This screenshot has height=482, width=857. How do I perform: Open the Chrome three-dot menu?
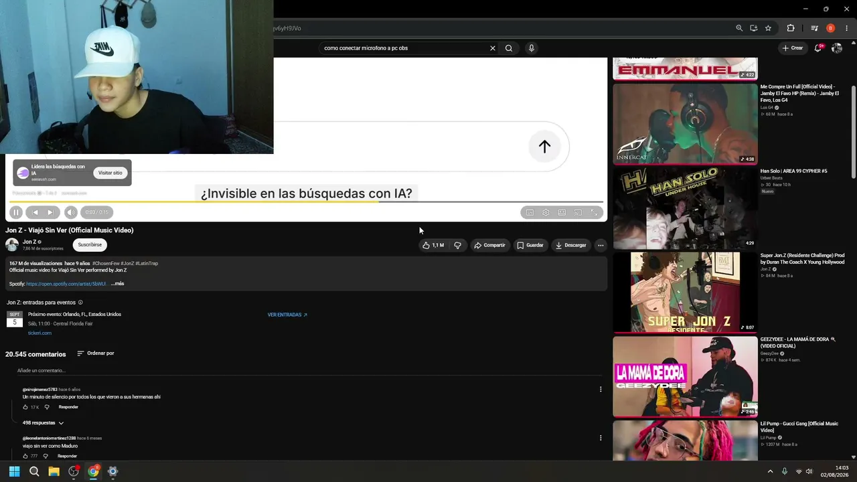(846, 28)
